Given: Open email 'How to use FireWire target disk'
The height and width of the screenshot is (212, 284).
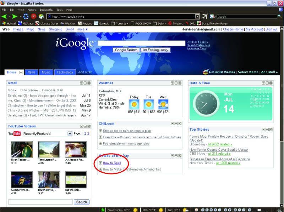Looking at the screenshot, I should pyautogui.click(x=42, y=105).
